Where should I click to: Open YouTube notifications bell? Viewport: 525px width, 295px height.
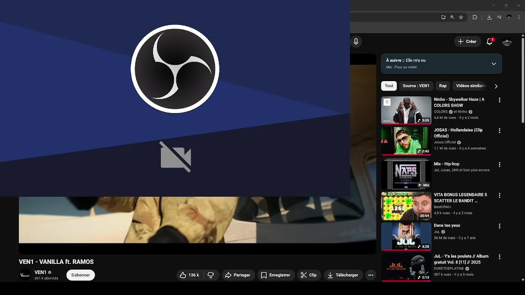click(489, 41)
